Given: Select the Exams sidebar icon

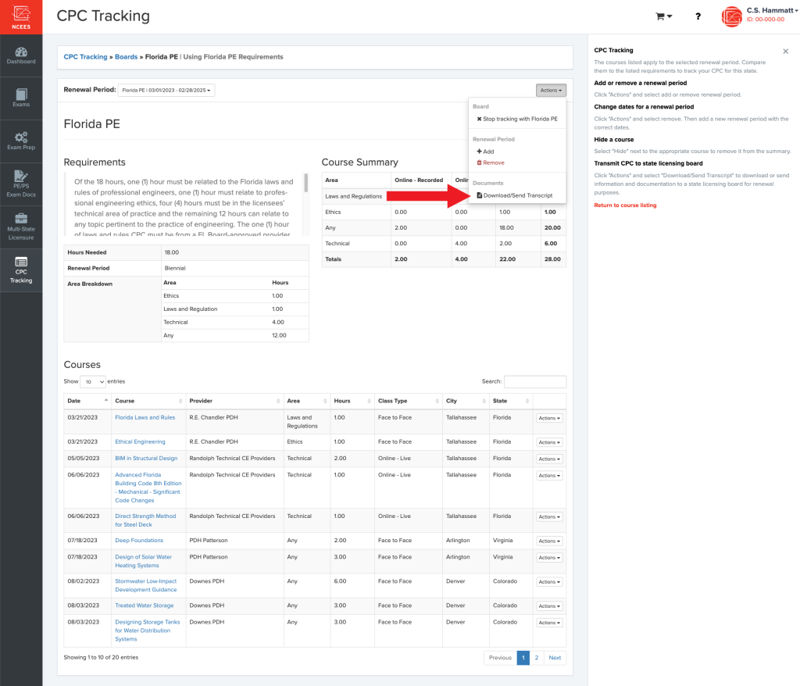Looking at the screenshot, I should click(x=21, y=97).
